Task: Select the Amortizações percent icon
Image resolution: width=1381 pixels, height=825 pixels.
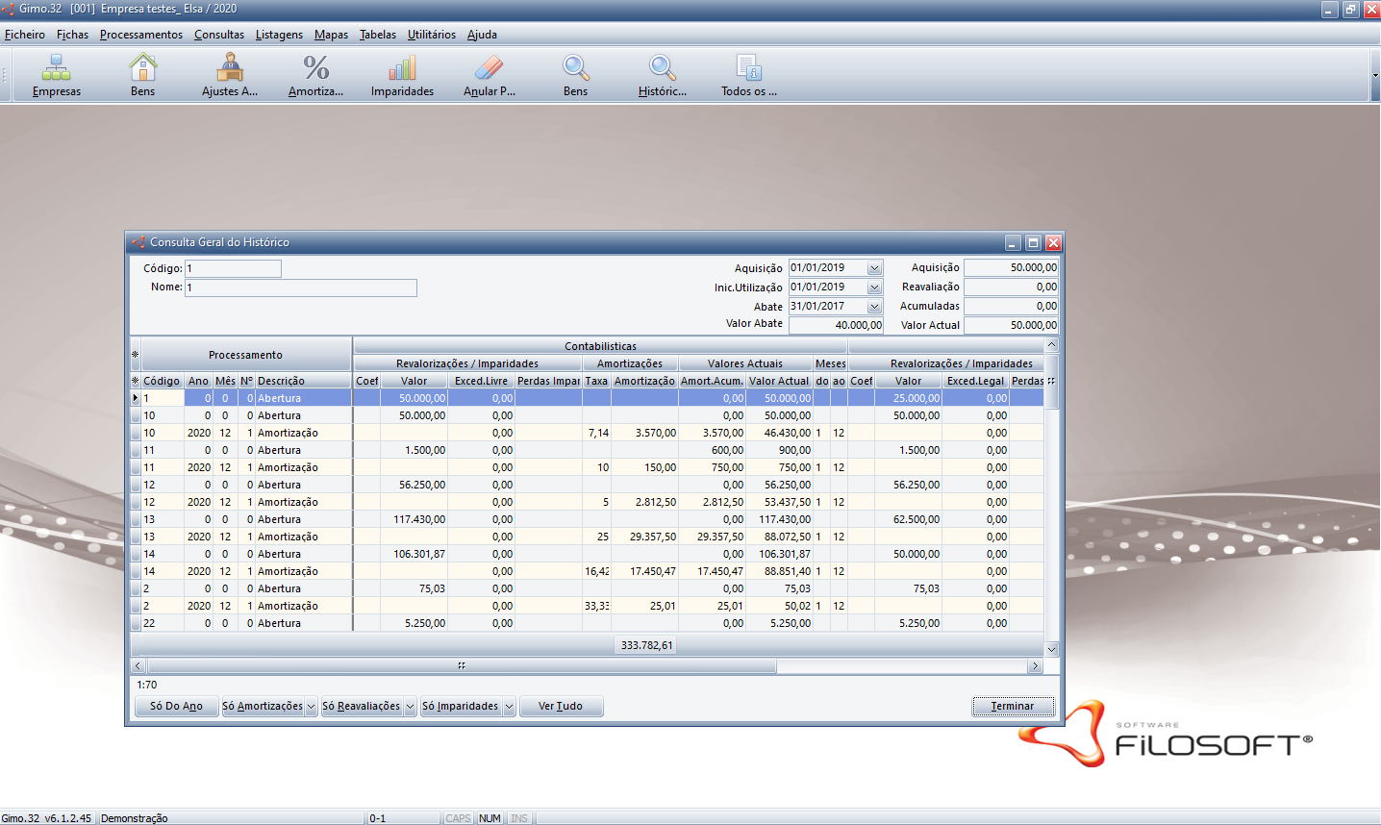Action: [x=315, y=69]
